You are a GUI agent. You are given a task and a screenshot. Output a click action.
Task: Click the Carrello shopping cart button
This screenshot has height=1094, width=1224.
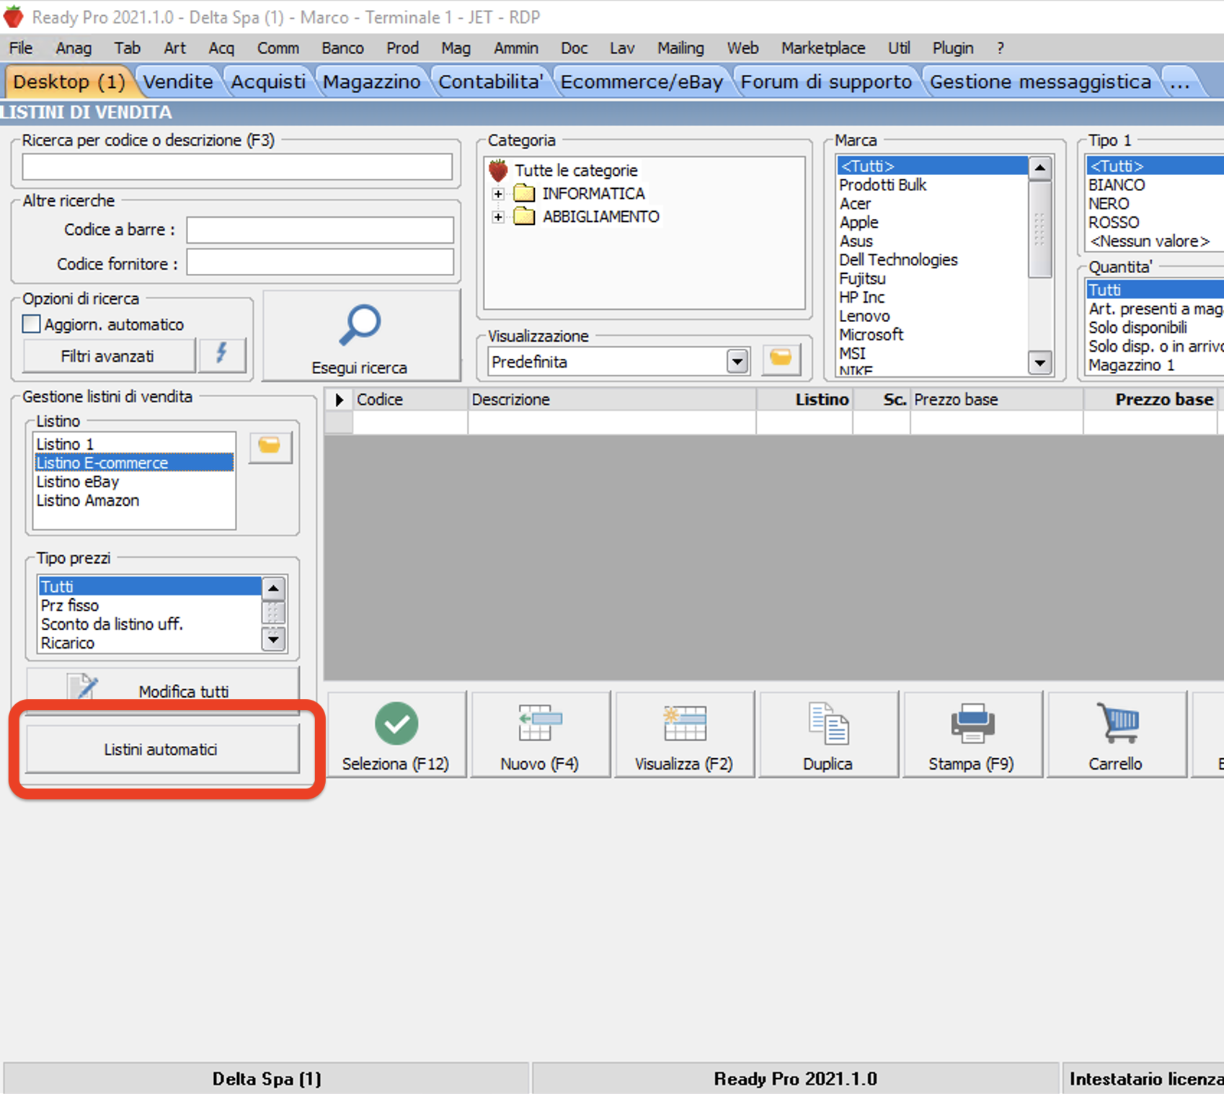1116,735
